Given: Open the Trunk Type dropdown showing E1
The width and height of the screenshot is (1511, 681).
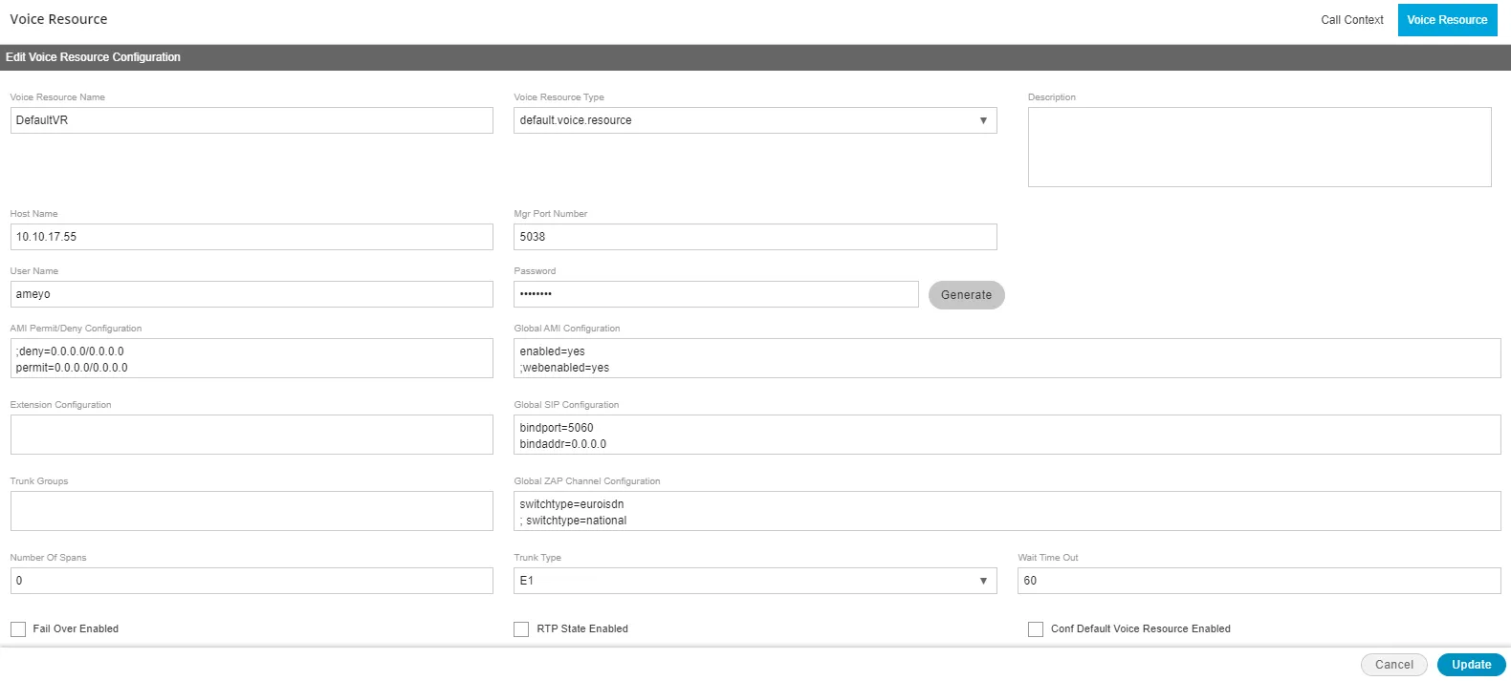Looking at the screenshot, I should point(755,581).
